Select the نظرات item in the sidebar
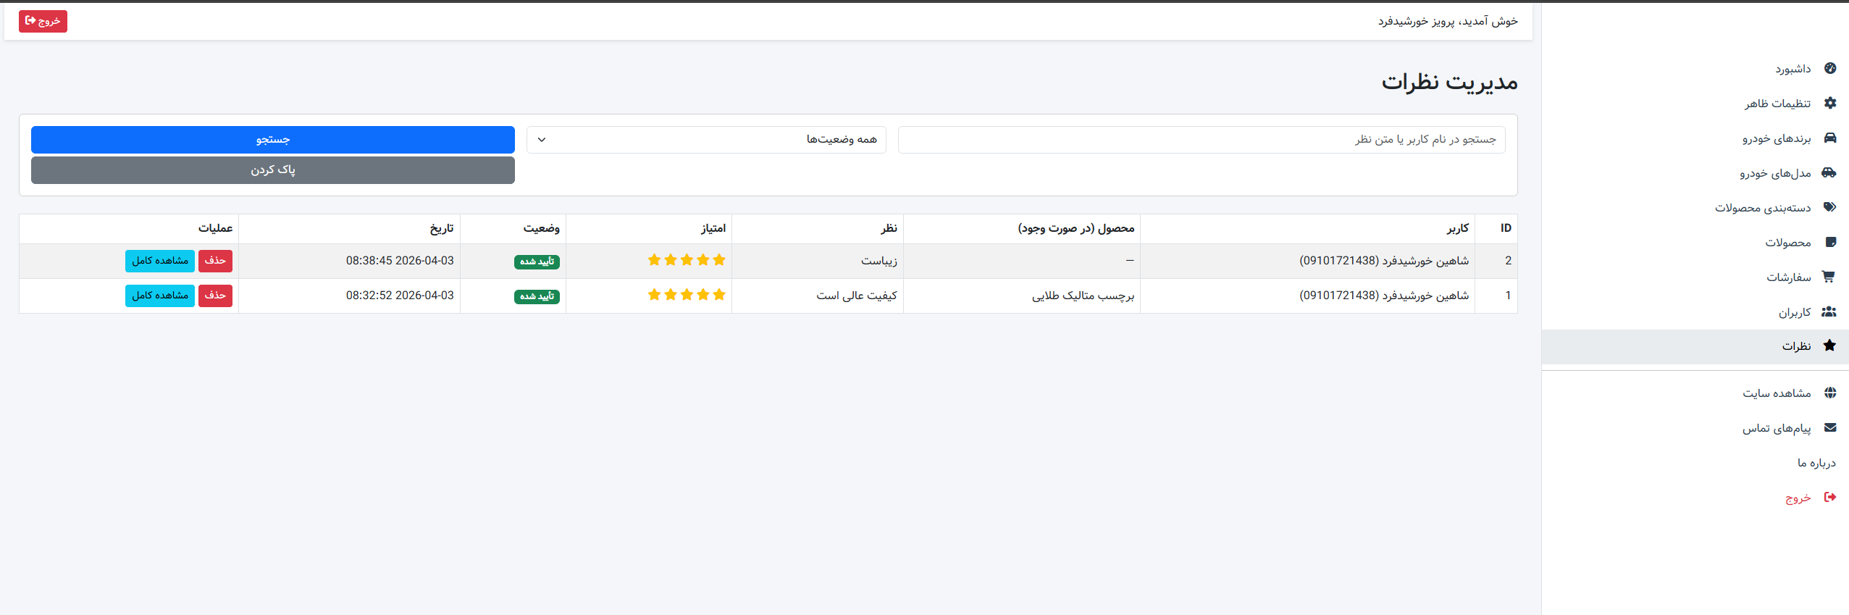Image resolution: width=1849 pixels, height=615 pixels. click(1695, 346)
